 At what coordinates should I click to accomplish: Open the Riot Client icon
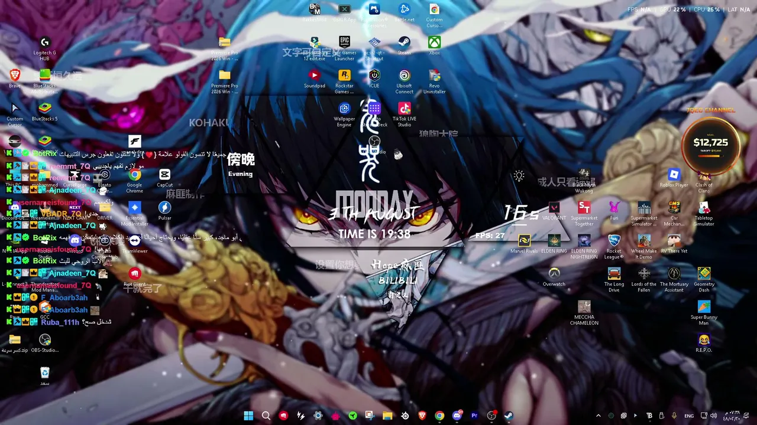tap(134, 277)
